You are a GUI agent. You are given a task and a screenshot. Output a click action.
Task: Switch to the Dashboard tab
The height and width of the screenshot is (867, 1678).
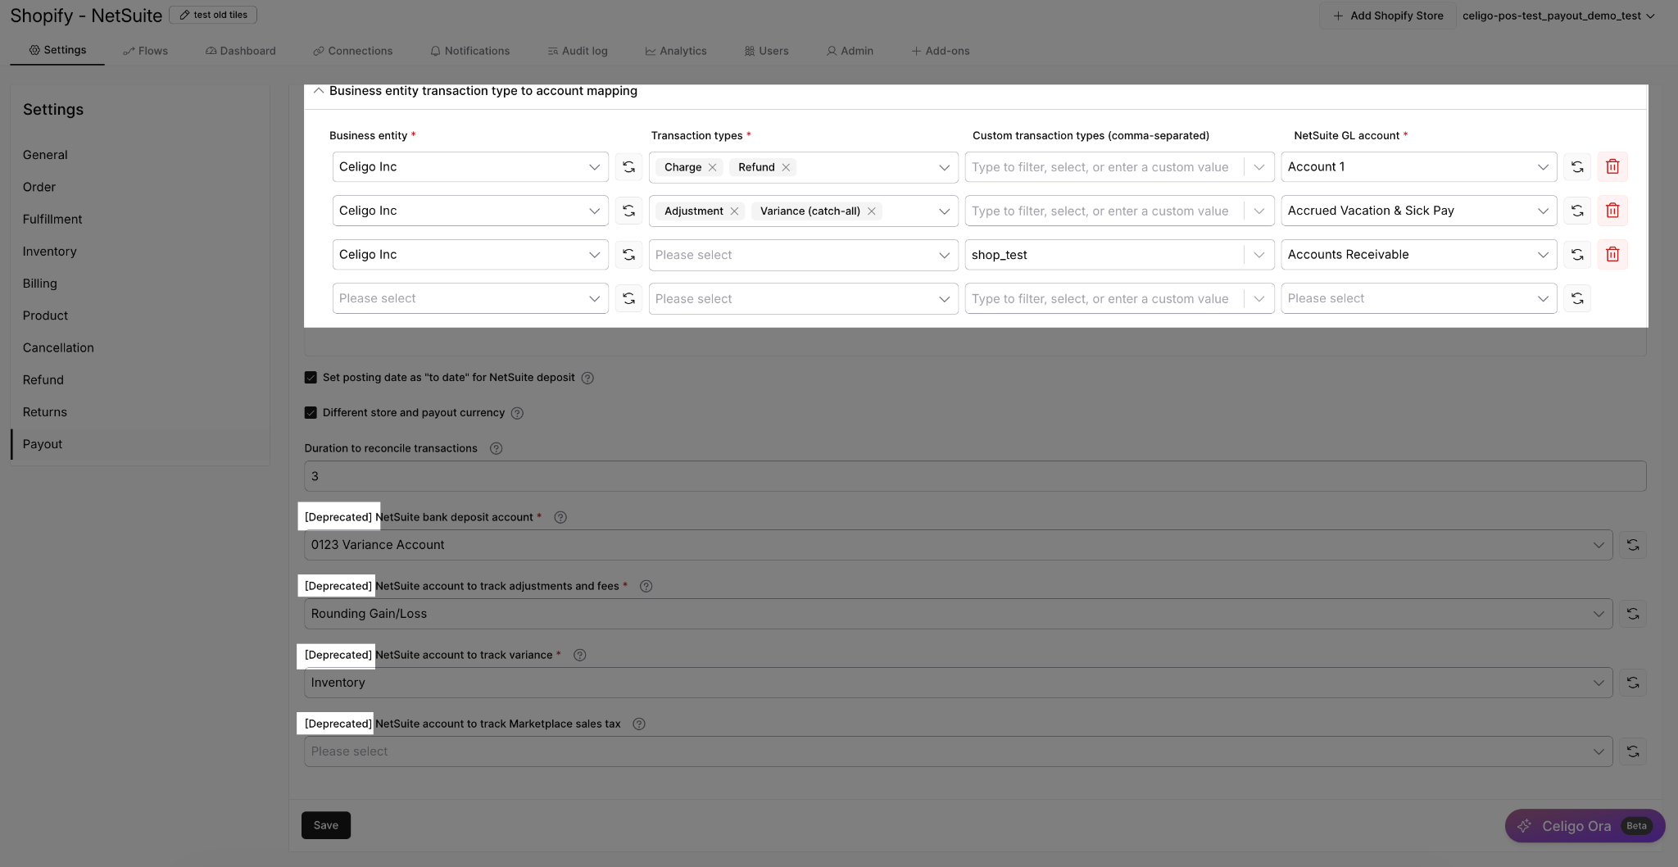[241, 51]
